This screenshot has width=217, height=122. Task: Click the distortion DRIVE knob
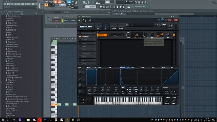(x=152, y=34)
